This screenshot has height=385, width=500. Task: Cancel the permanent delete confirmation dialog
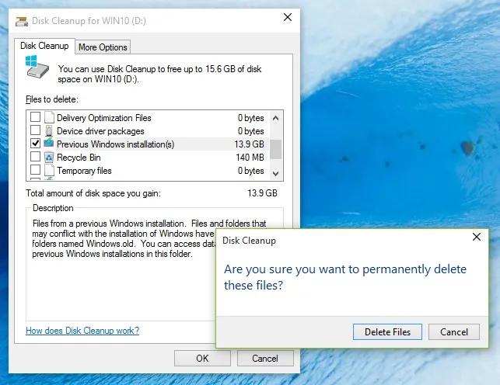454,332
